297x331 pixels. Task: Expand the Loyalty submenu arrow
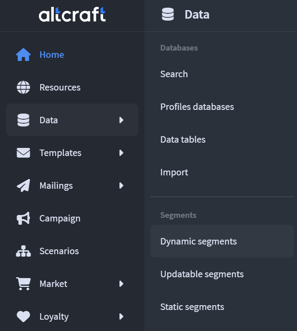coord(121,316)
